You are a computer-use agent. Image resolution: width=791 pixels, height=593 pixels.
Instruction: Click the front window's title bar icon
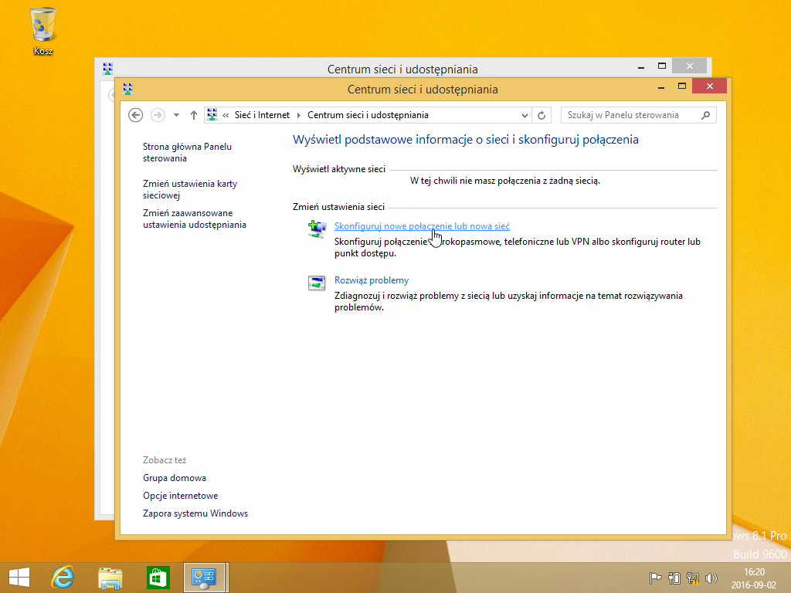coord(127,90)
